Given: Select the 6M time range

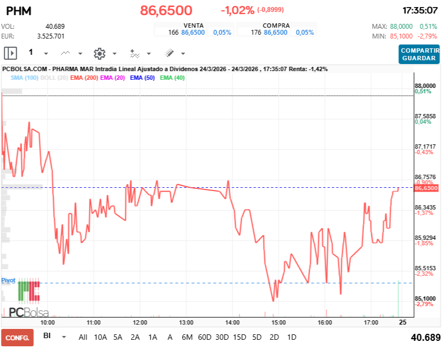Looking at the screenshot, I should coord(187,337).
